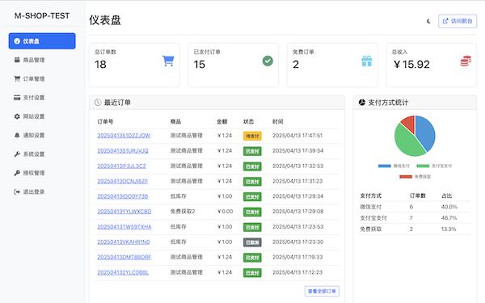
Task: Click the wrench icon for 系统设置
Action: point(17,154)
